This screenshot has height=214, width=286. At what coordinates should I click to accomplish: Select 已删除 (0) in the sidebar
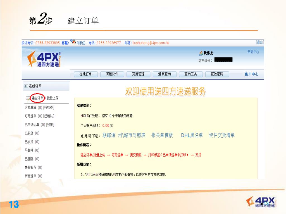(x=32, y=159)
